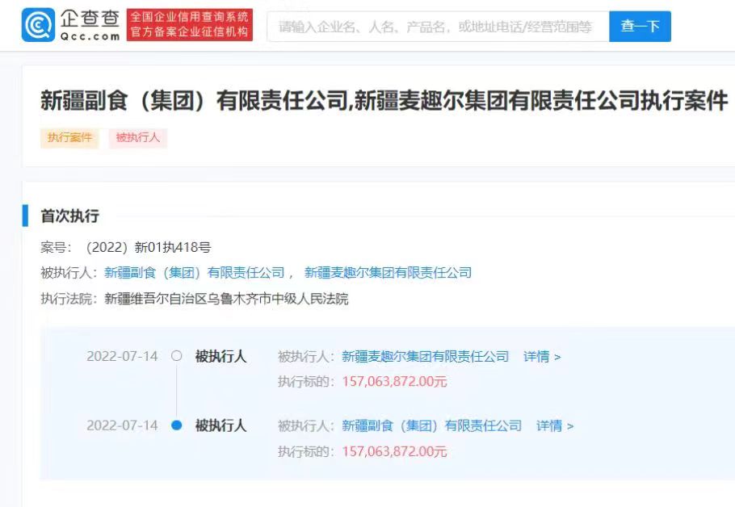Open 详情 for the 新疆麦趣尔集团 timeline entry
Screen dimensions: 735x507
click(x=542, y=357)
